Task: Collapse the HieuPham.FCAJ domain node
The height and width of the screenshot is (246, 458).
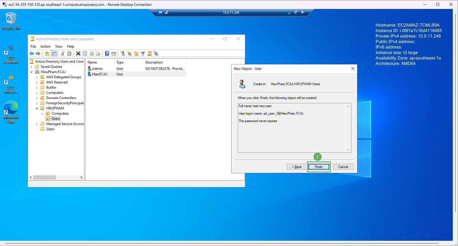Action: (31, 72)
